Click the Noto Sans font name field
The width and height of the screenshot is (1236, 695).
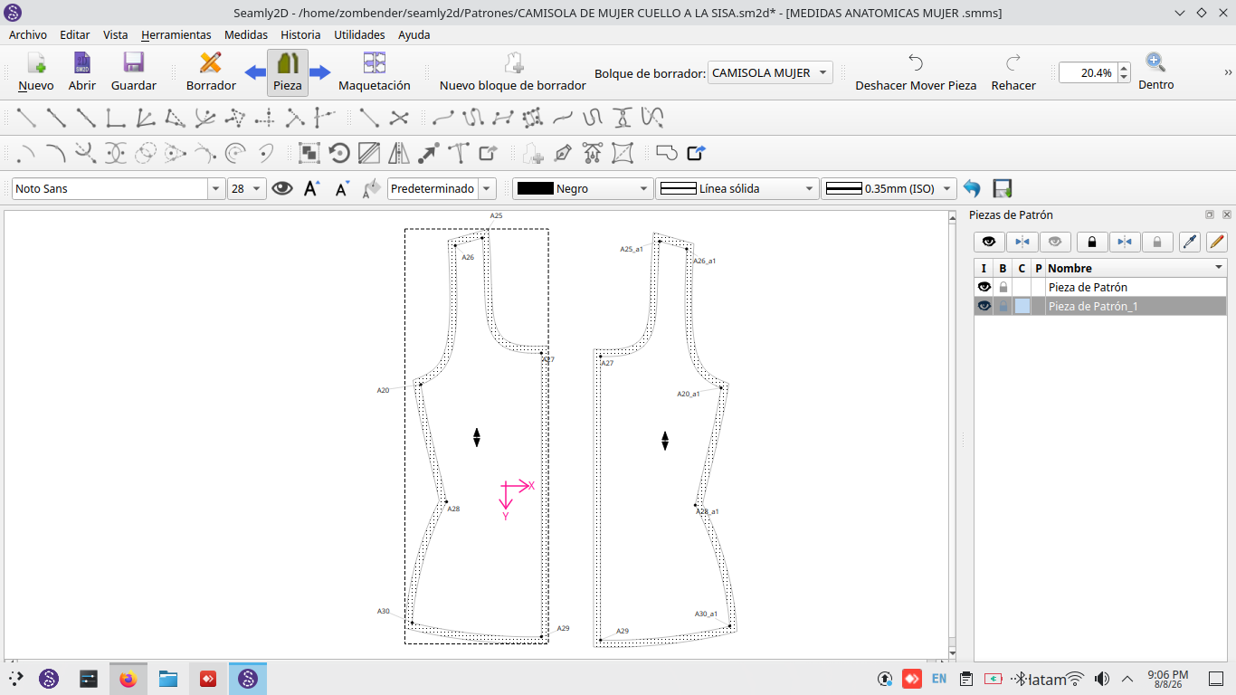(x=111, y=188)
